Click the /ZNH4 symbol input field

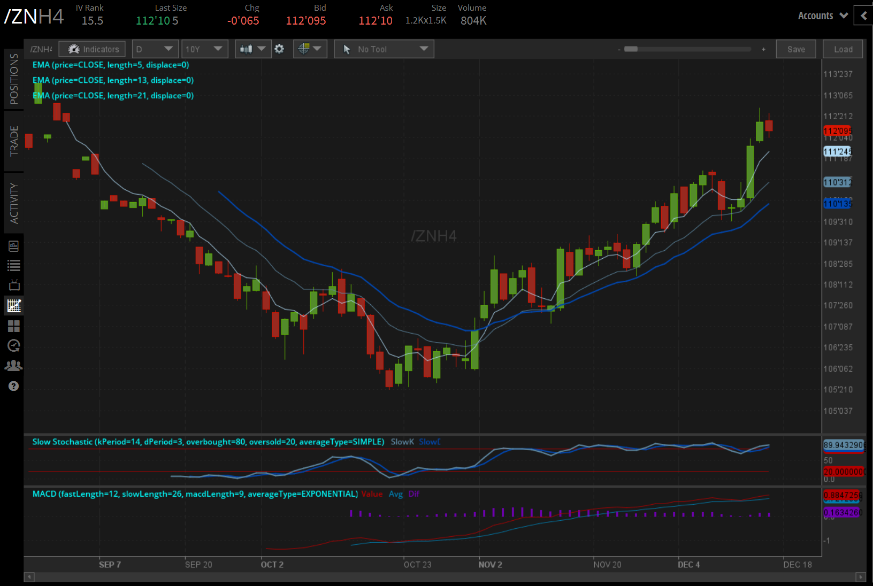click(41, 49)
